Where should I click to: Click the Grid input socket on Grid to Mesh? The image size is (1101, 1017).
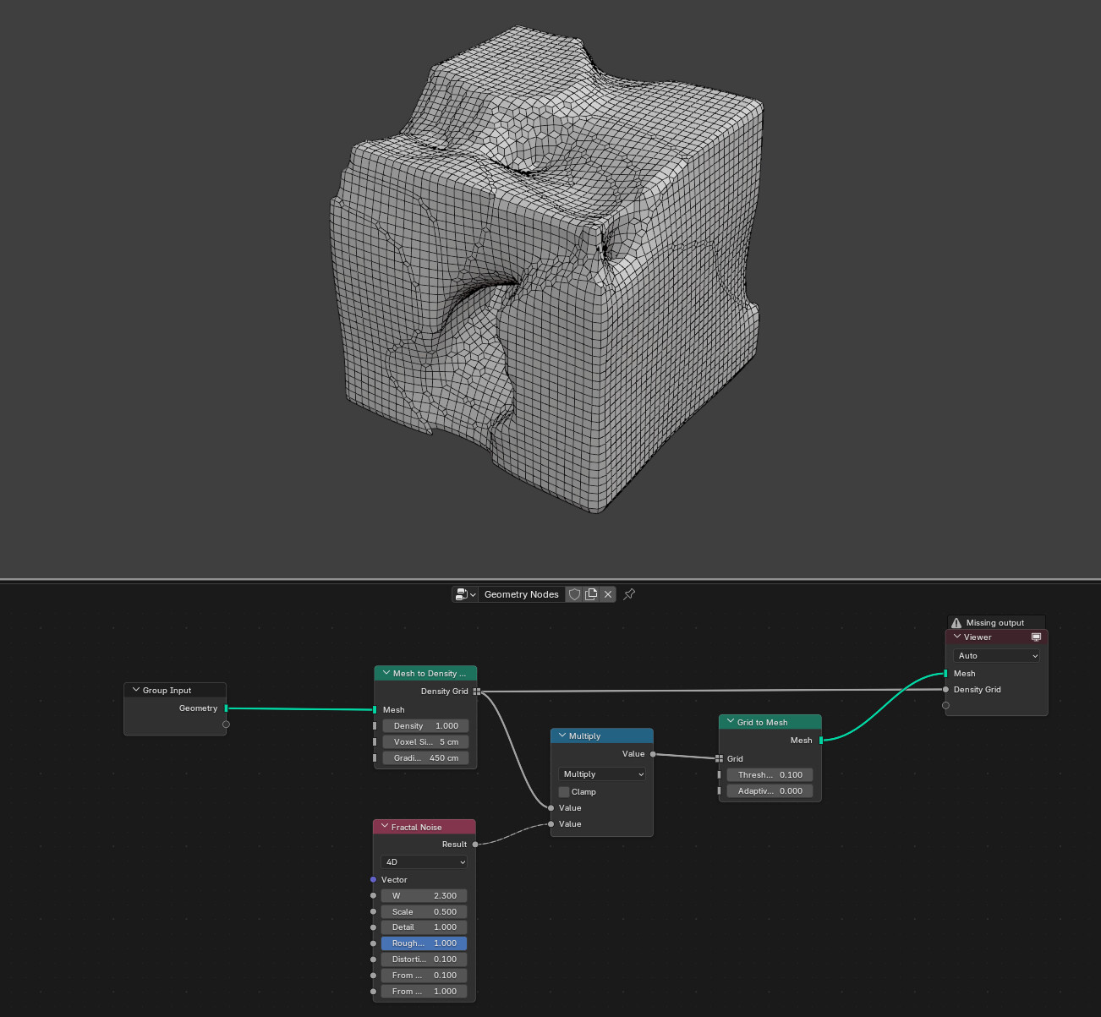(719, 759)
